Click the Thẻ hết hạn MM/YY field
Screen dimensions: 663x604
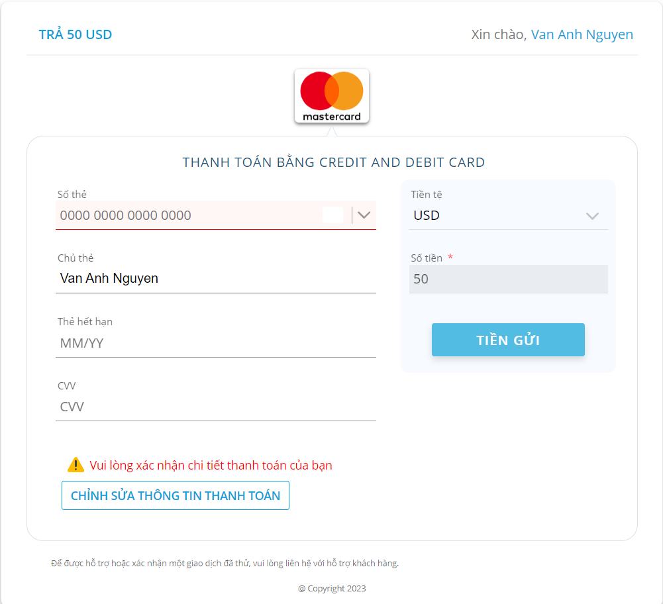pos(216,343)
